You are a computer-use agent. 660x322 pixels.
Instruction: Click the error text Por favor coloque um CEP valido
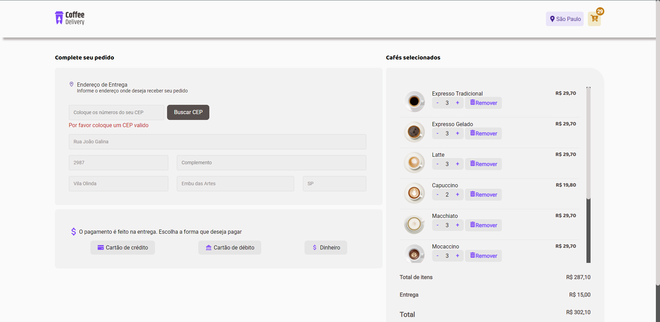[x=109, y=125]
